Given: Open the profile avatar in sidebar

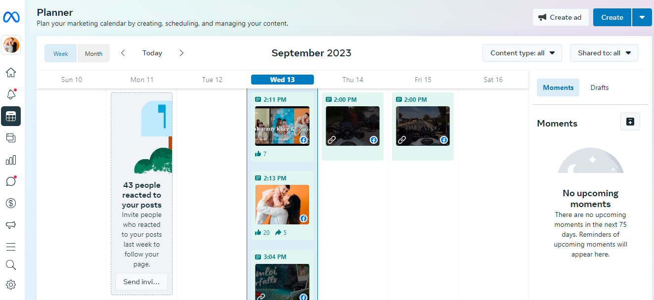Looking at the screenshot, I should [x=11, y=45].
